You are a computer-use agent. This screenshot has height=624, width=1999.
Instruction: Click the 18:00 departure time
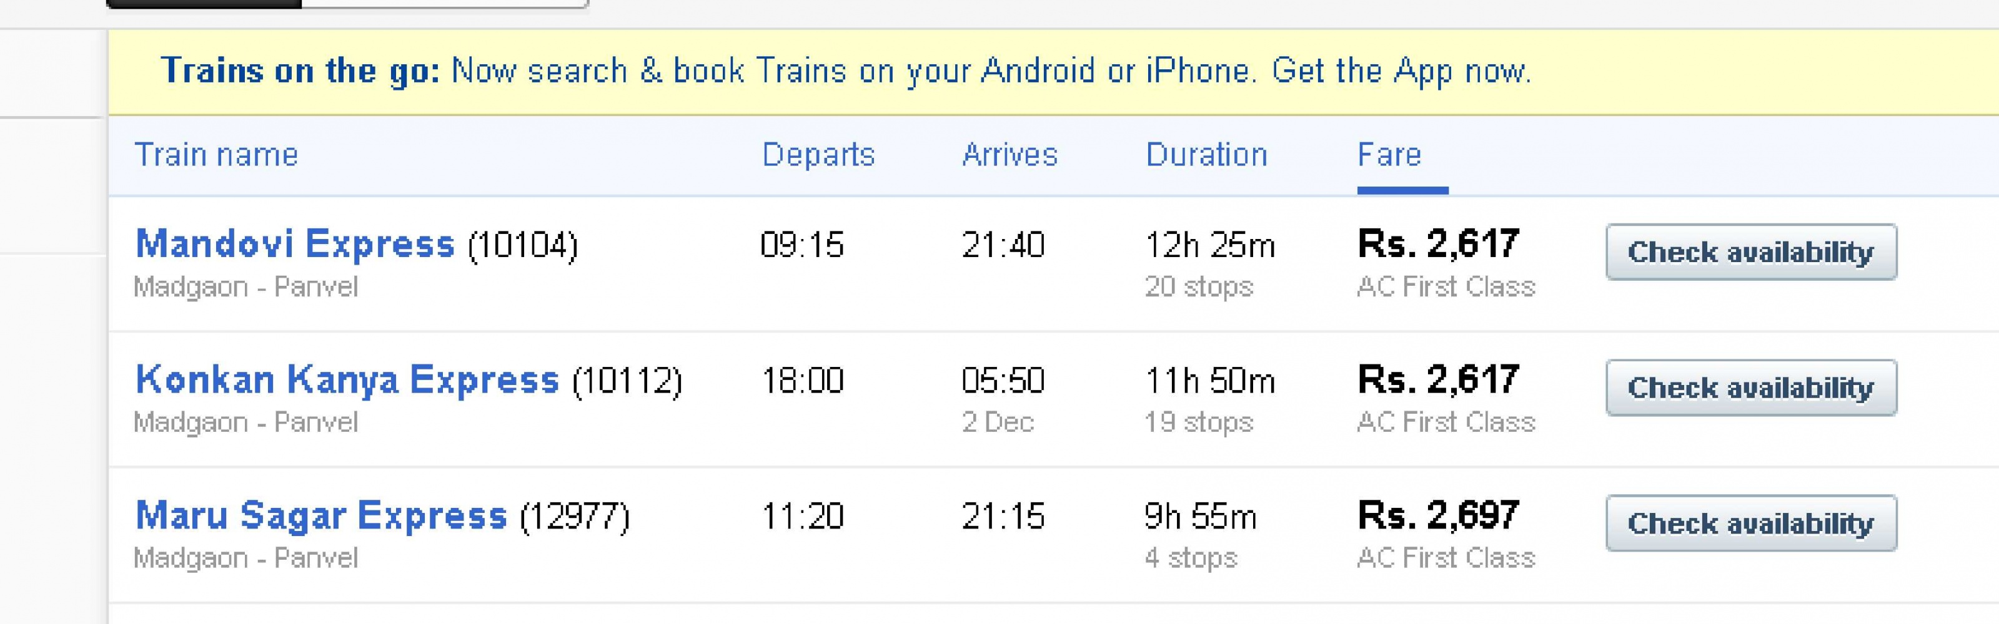pyautogui.click(x=801, y=381)
